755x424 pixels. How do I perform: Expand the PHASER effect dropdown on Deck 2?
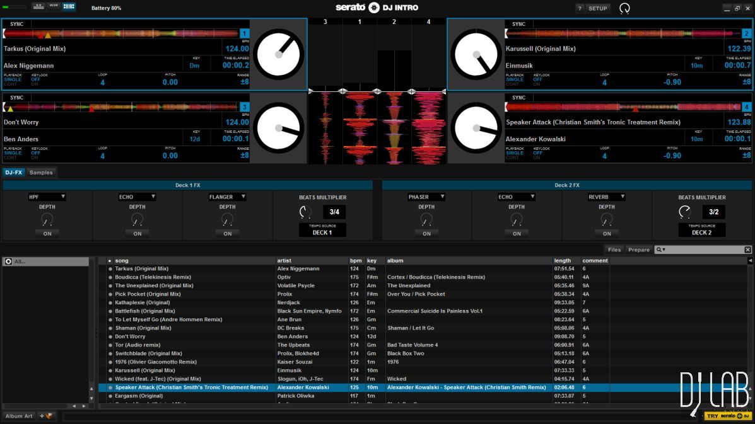pos(426,197)
